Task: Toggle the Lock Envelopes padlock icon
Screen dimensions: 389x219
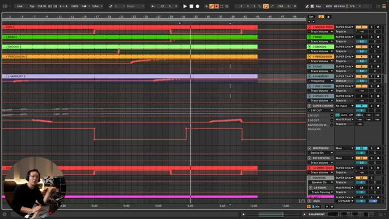Action: pos(328,16)
